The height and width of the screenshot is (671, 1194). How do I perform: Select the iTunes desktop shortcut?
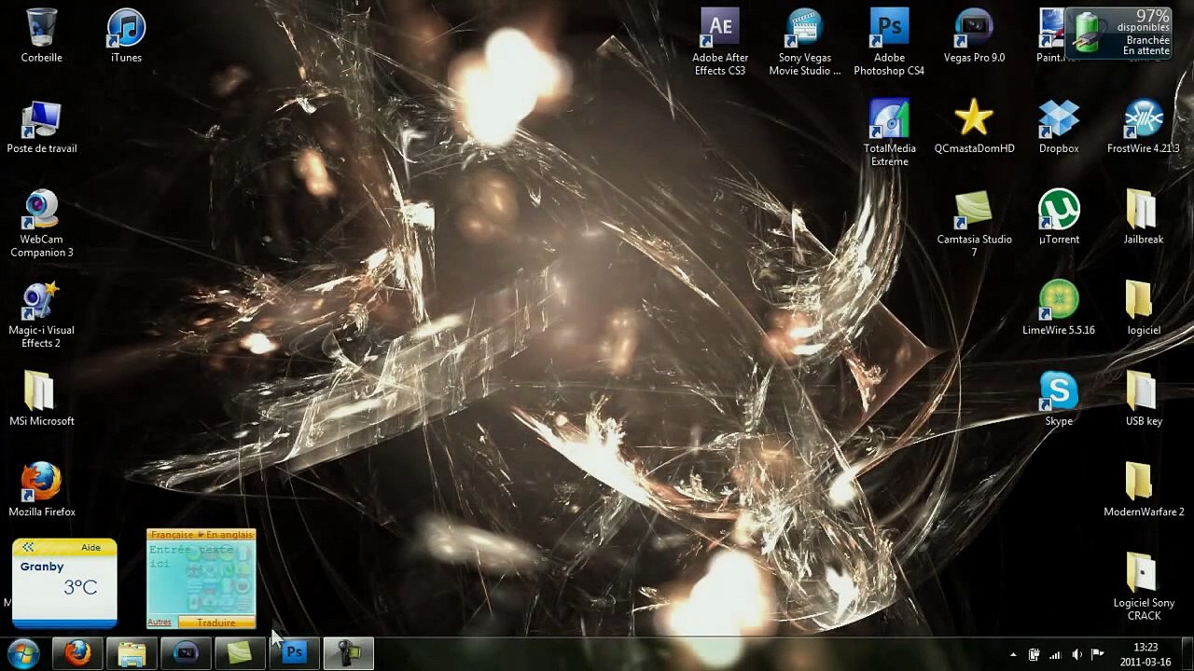tap(126, 35)
